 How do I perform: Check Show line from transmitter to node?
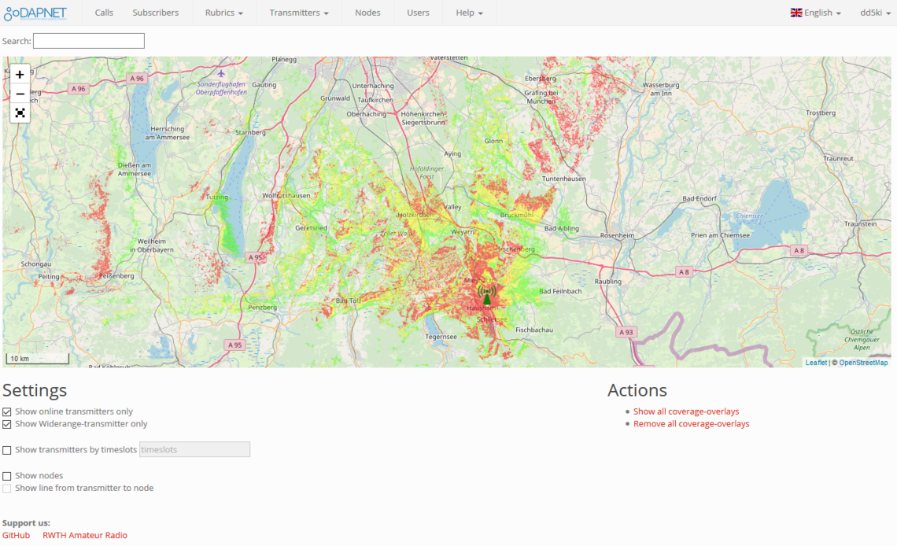(x=7, y=489)
